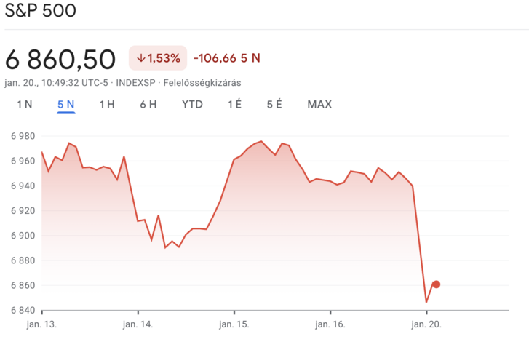This screenshot has width=529, height=339.
Task: Click the jan. 20. date label
Action: 426,323
